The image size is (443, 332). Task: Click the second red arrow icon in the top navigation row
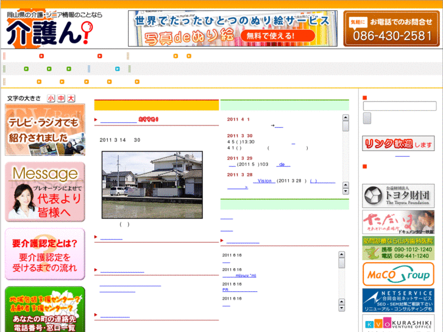(100, 56)
